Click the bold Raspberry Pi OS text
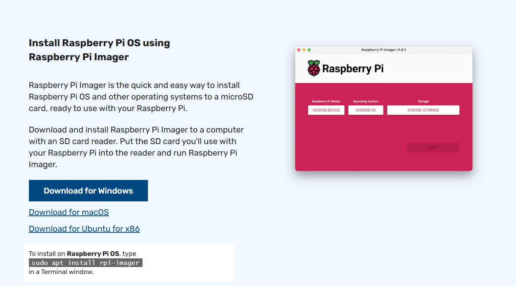 pyautogui.click(x=93, y=254)
